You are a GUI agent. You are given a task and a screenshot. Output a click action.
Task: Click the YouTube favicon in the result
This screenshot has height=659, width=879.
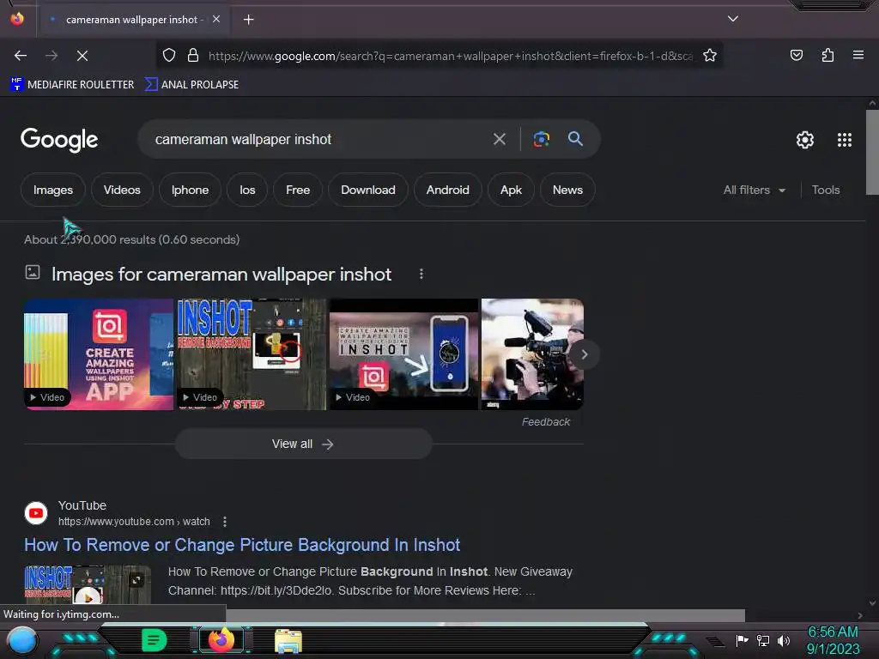pos(36,513)
